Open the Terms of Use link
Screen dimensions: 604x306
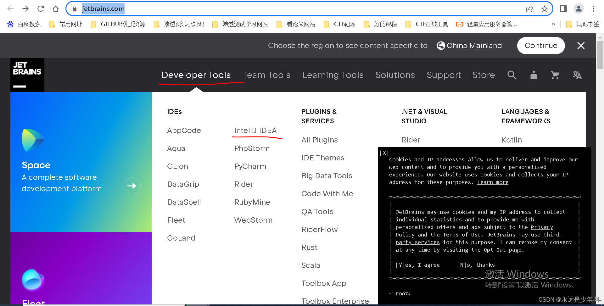(x=462, y=235)
